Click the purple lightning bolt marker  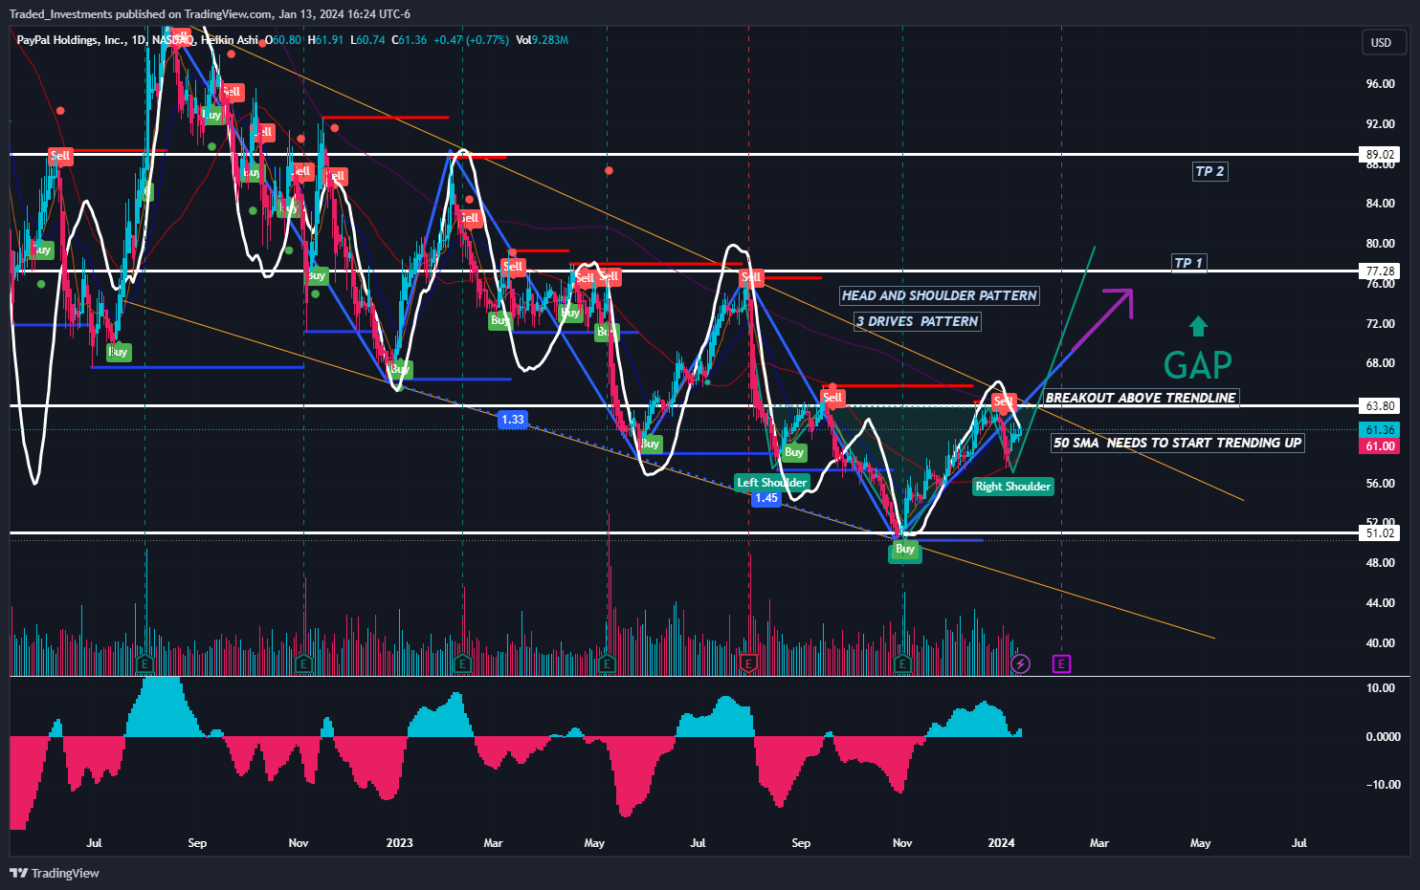tap(1021, 663)
